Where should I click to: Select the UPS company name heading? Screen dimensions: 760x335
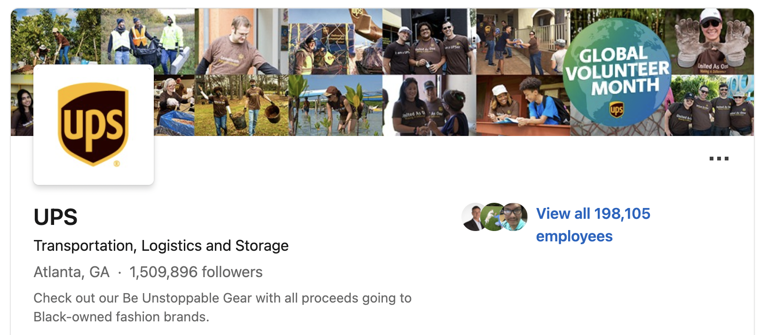pos(55,217)
